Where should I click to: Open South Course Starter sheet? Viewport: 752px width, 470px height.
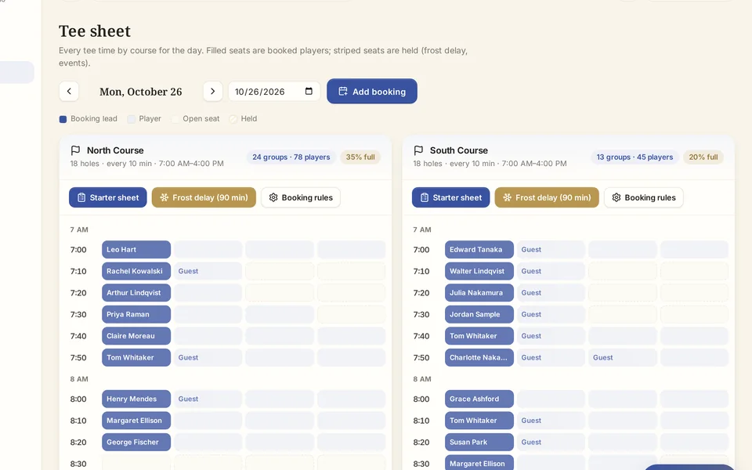[451, 197]
